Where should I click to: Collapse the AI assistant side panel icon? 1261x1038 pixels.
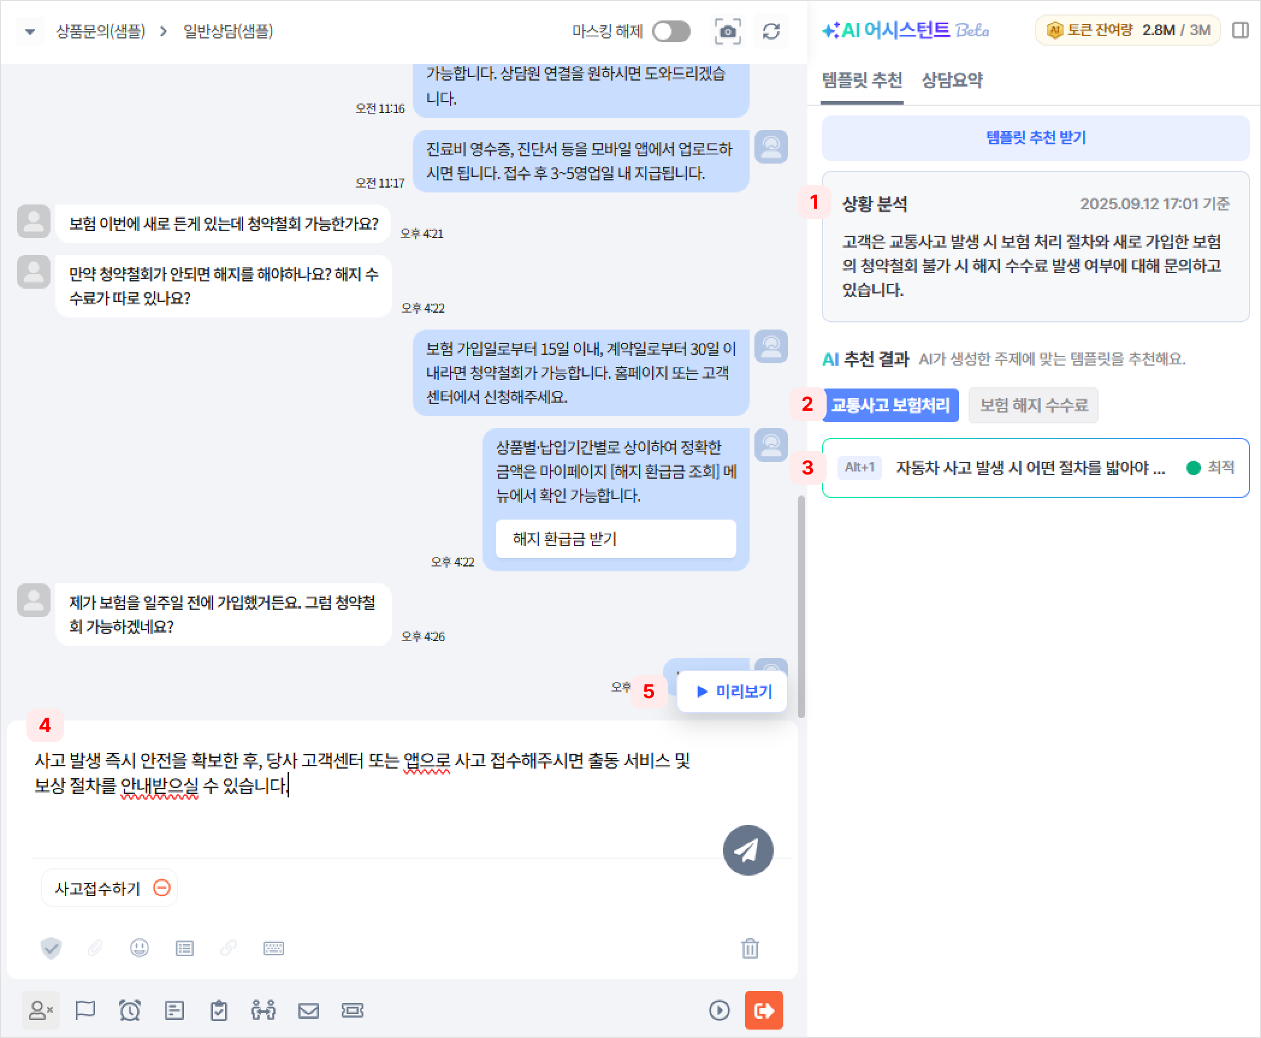[x=1241, y=31]
